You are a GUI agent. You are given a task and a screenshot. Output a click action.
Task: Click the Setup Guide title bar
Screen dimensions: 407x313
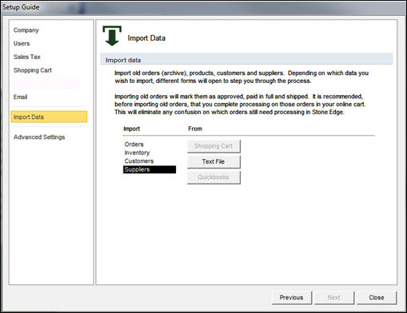click(203, 7)
